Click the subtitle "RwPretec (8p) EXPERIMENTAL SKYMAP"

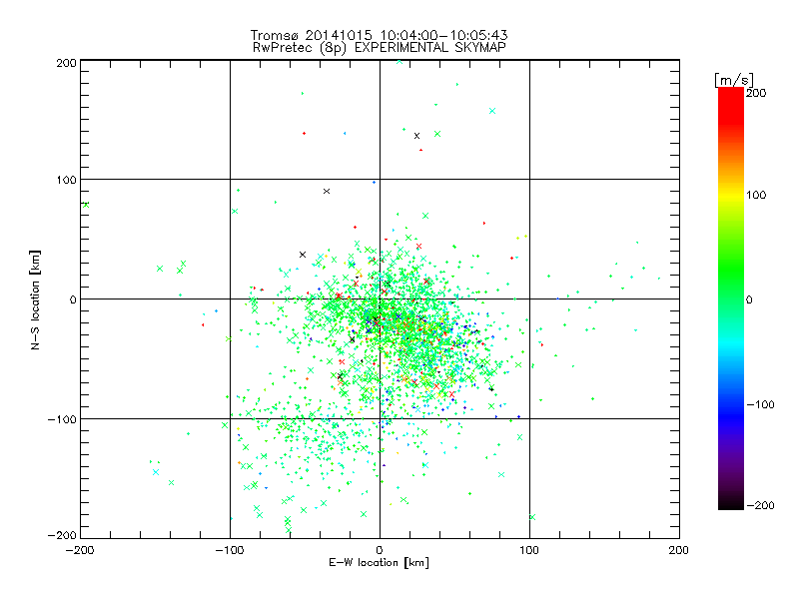[x=380, y=48]
